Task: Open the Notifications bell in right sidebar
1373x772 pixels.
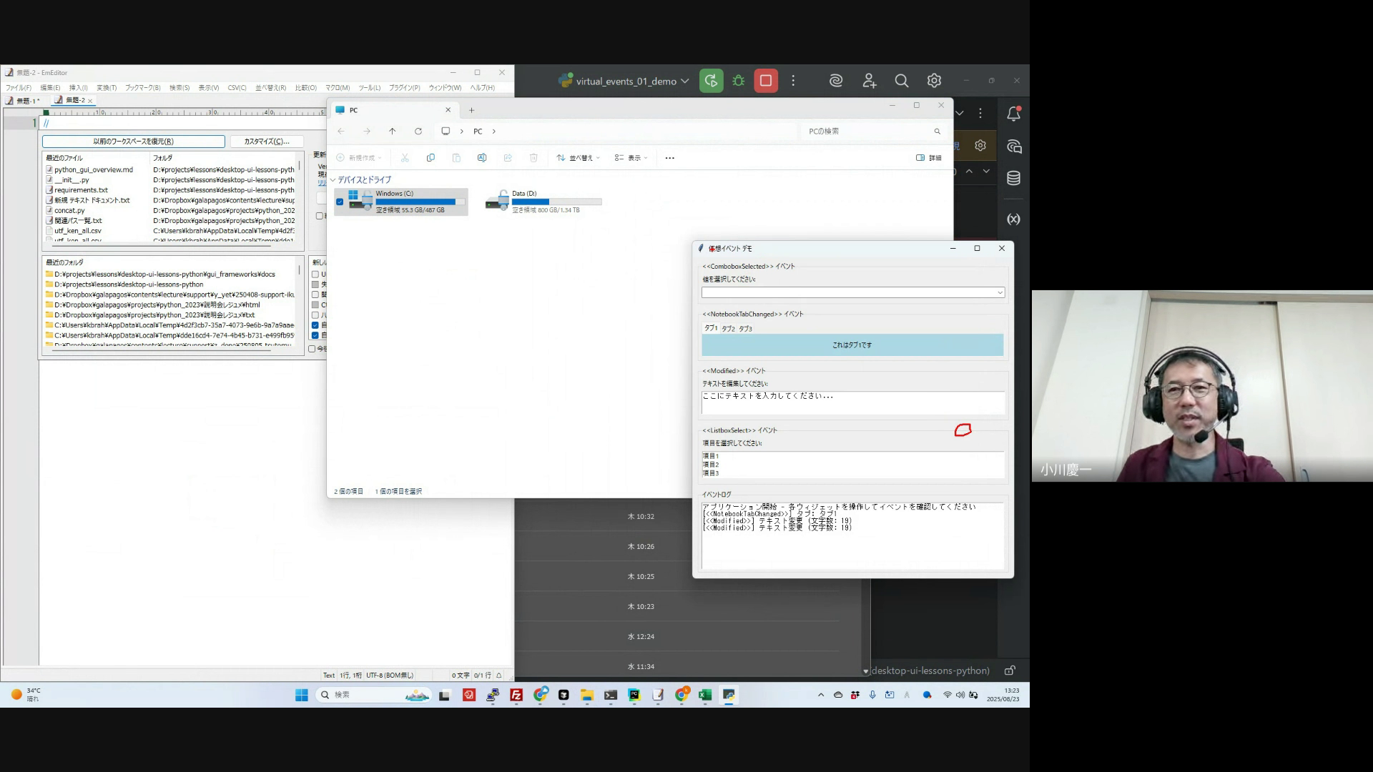Action: [1013, 114]
